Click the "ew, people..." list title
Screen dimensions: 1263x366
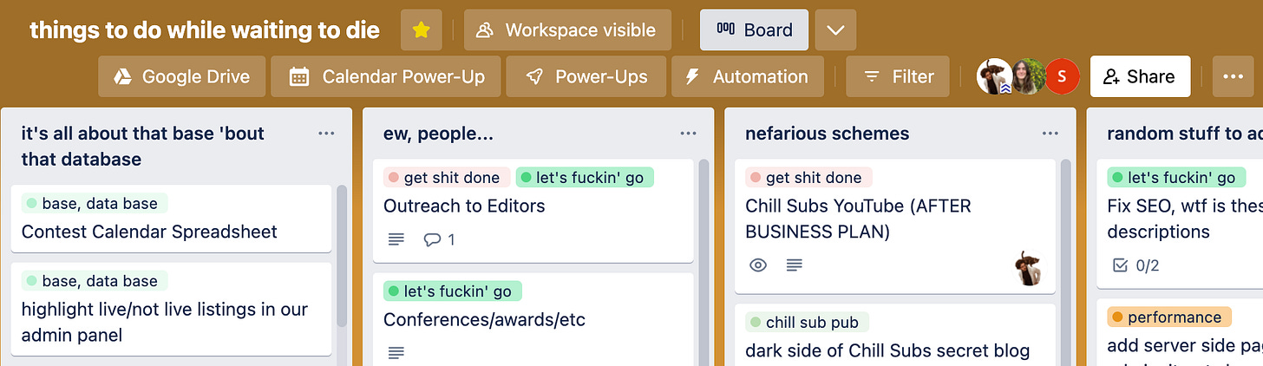pos(438,134)
